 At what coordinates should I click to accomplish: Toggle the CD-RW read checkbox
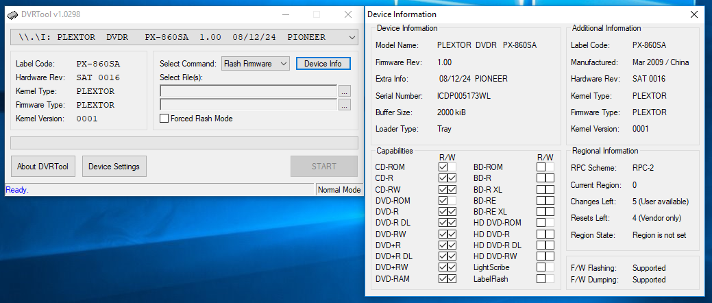click(443, 189)
